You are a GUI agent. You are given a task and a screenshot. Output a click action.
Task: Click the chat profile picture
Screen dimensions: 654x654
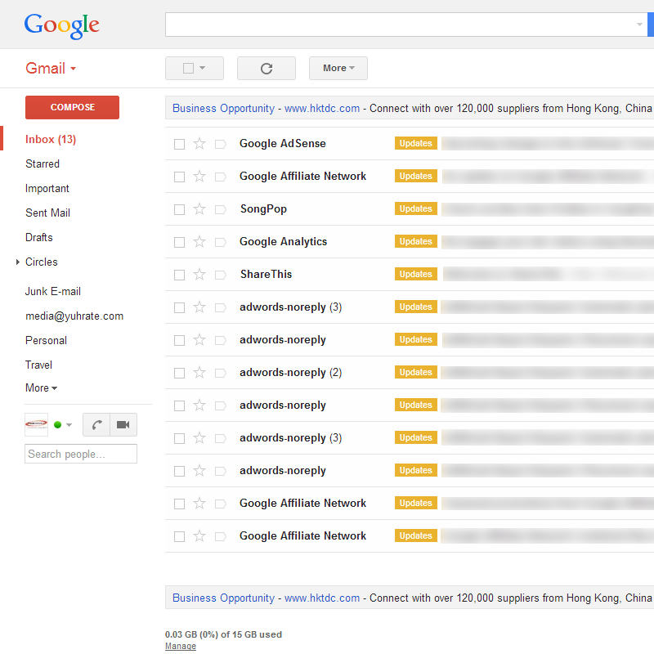click(36, 424)
